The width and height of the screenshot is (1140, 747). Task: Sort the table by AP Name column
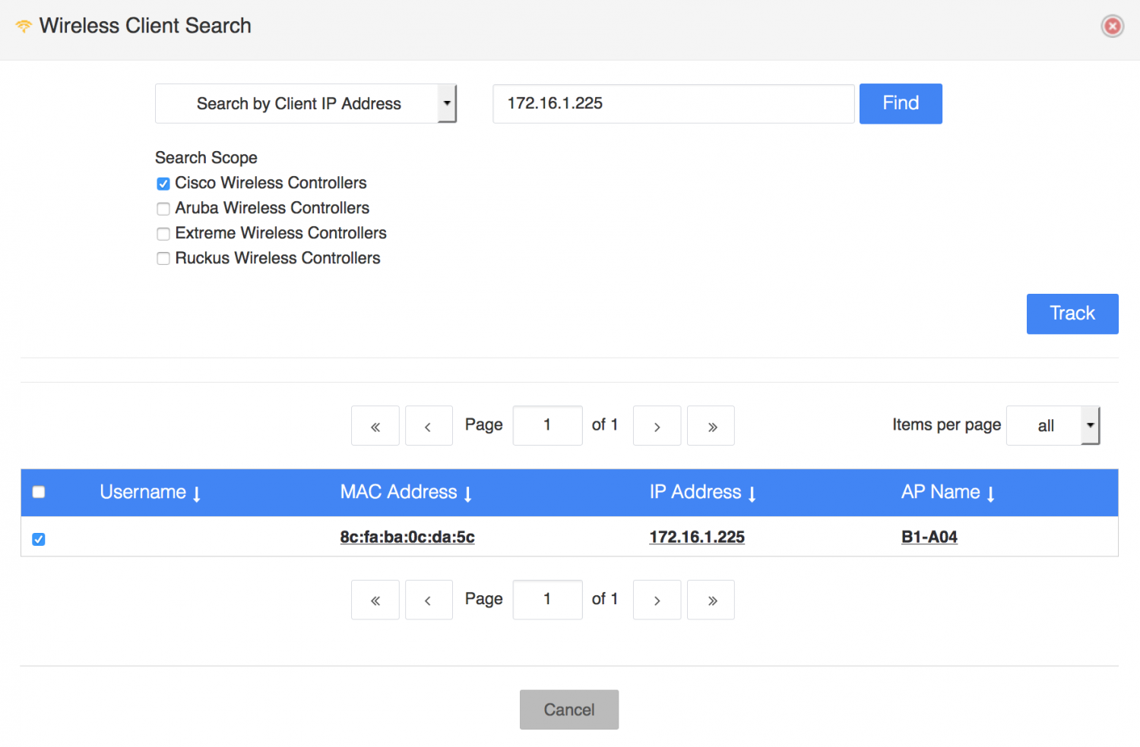[x=947, y=492]
